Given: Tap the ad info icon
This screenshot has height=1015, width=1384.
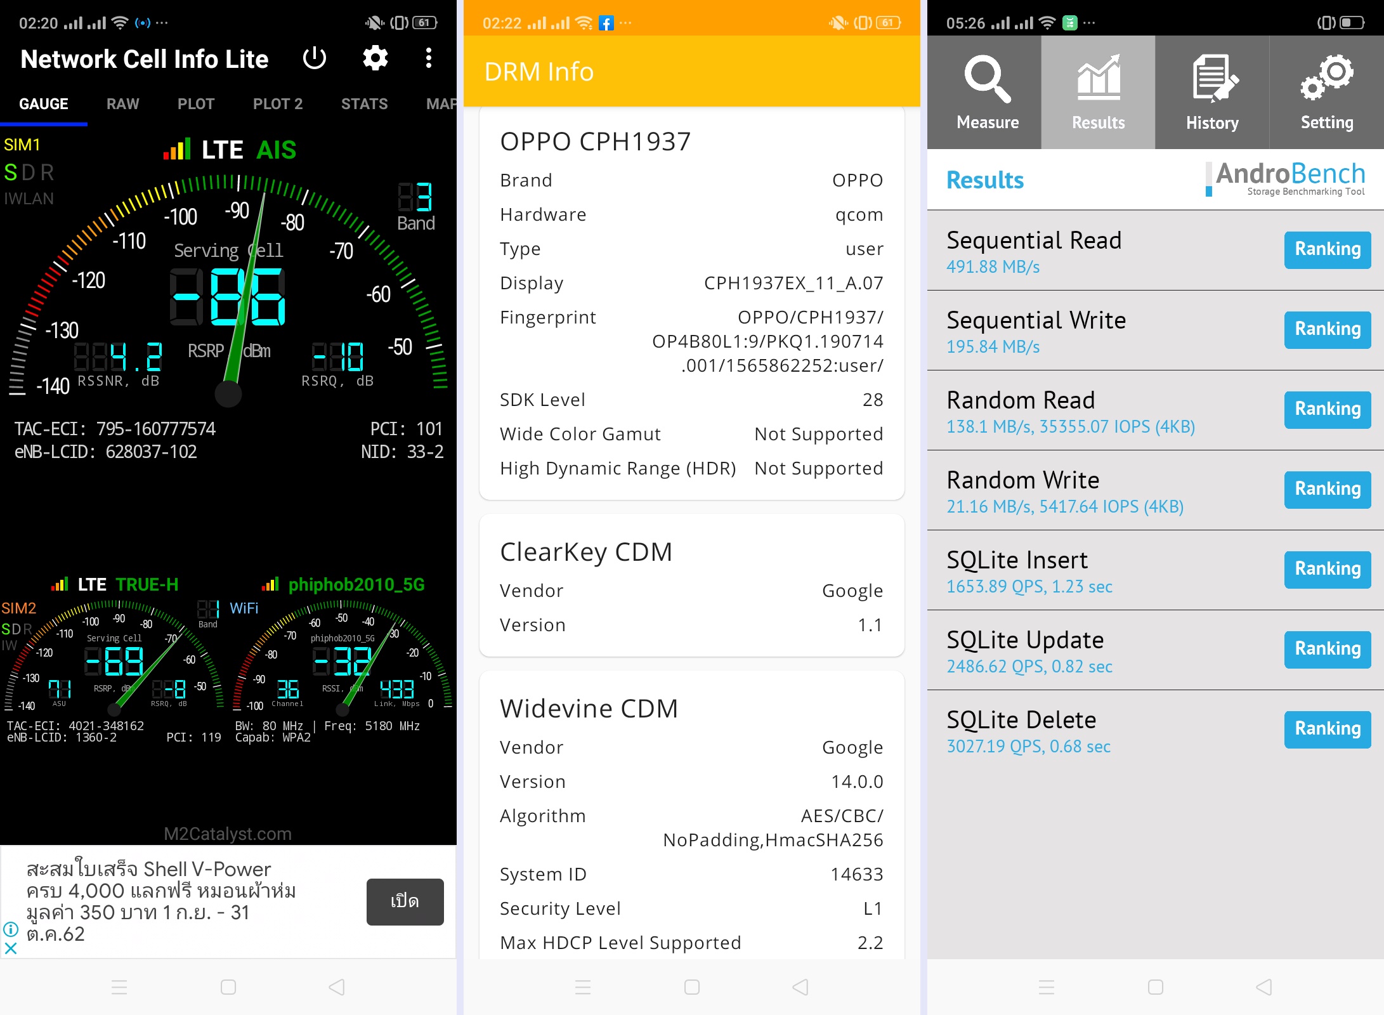Looking at the screenshot, I should click(x=11, y=929).
